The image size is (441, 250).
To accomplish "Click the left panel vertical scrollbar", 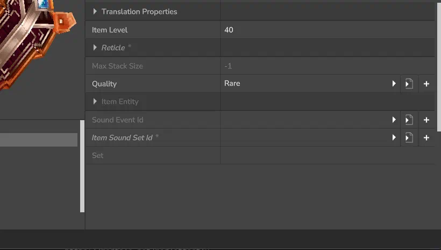I will [x=82, y=166].
